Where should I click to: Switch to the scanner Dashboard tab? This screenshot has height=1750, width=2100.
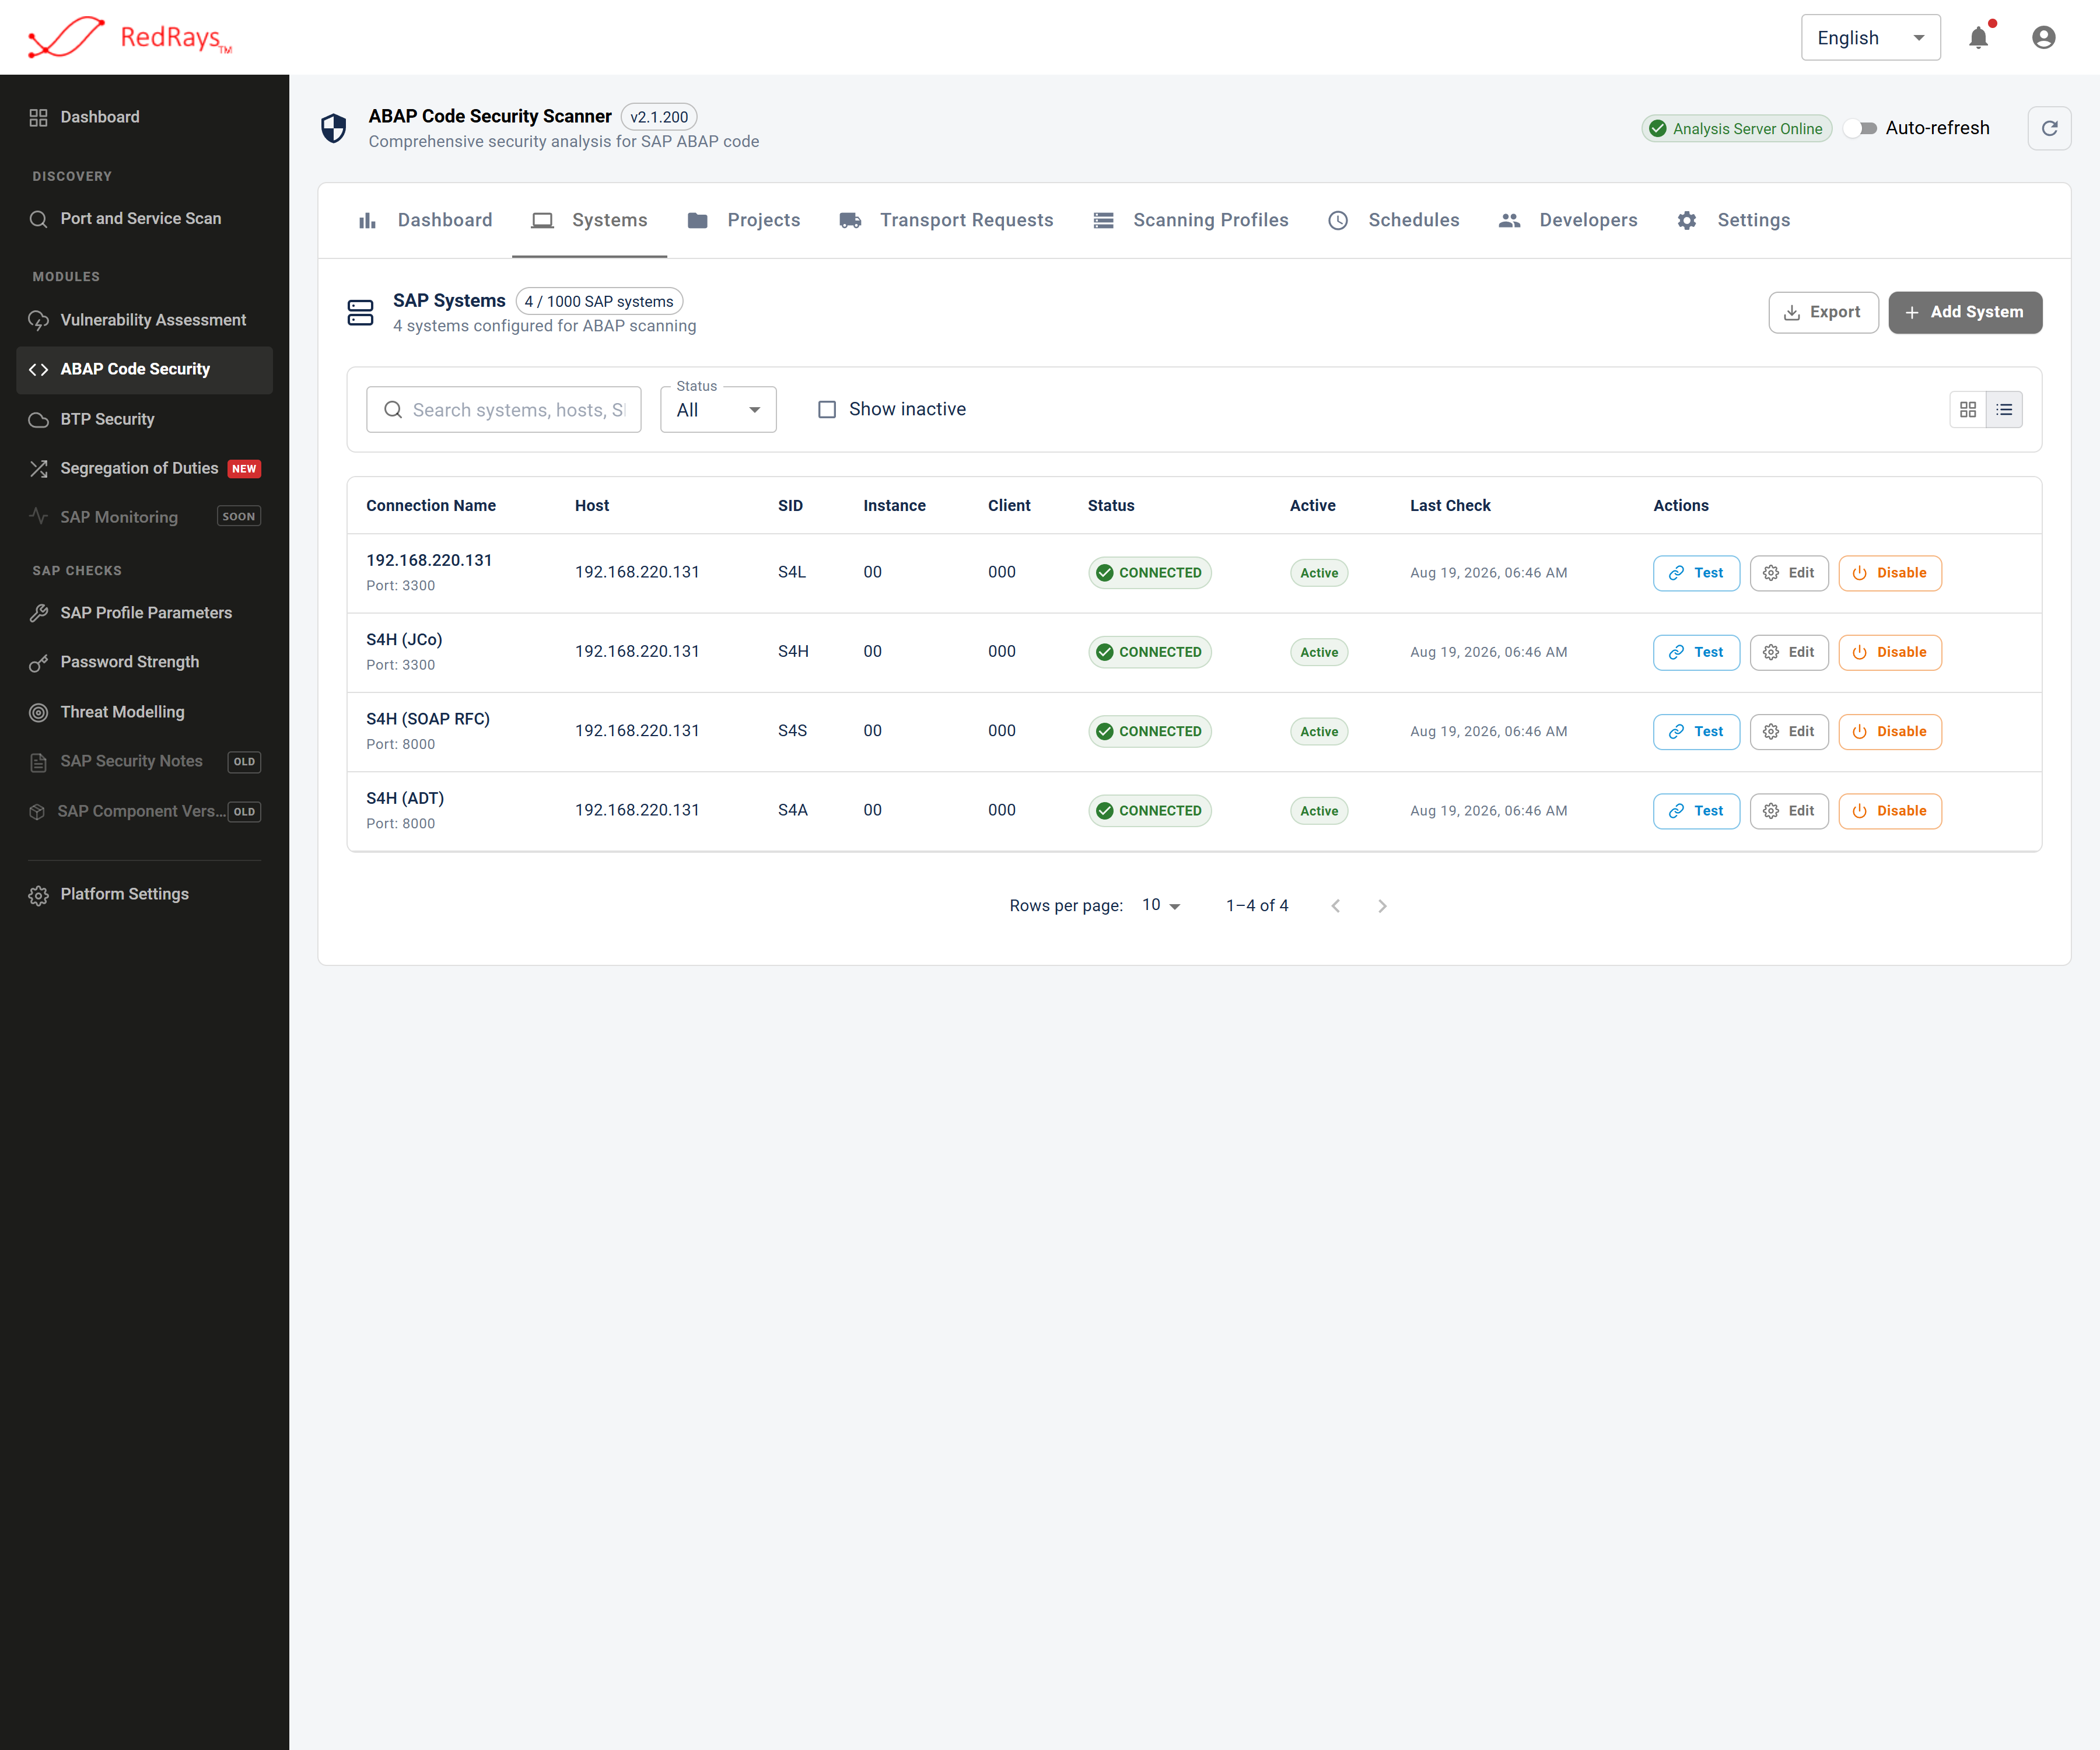point(425,220)
